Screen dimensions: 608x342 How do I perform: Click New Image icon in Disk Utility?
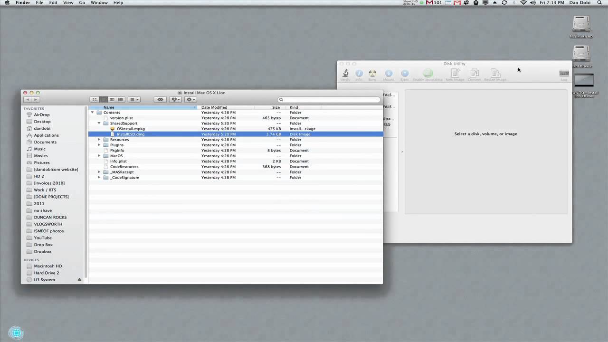(x=455, y=73)
